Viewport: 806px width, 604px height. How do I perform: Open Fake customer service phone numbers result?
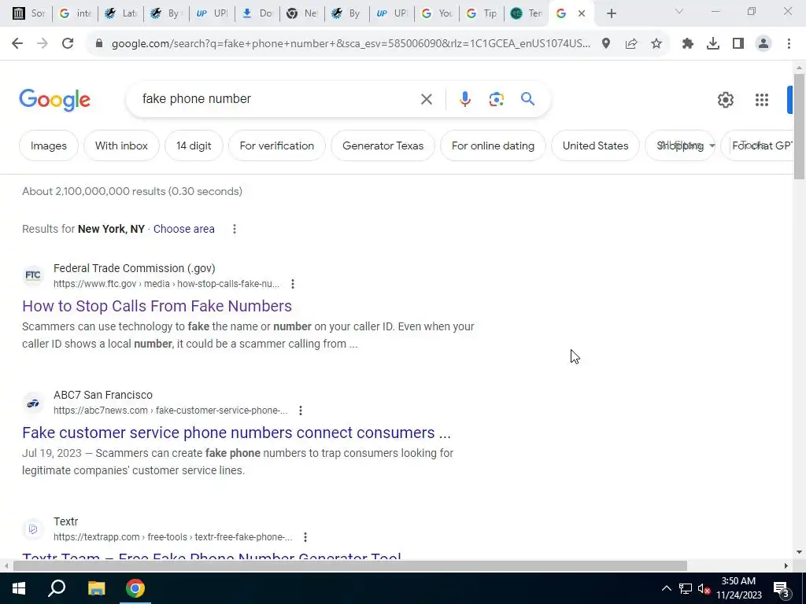pyautogui.click(x=236, y=433)
